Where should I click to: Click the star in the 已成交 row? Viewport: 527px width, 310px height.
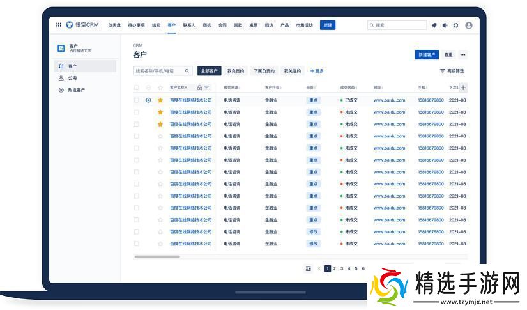coord(160,100)
